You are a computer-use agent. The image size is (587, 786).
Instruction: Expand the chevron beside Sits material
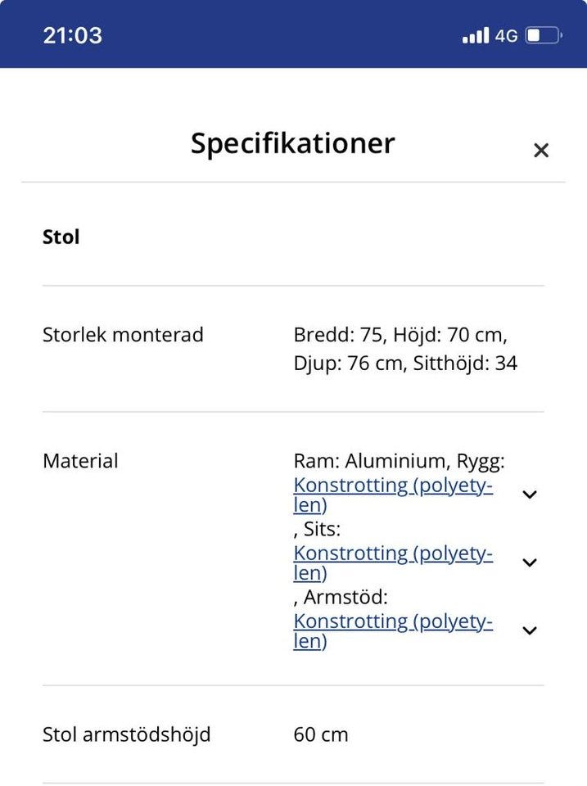coord(530,562)
